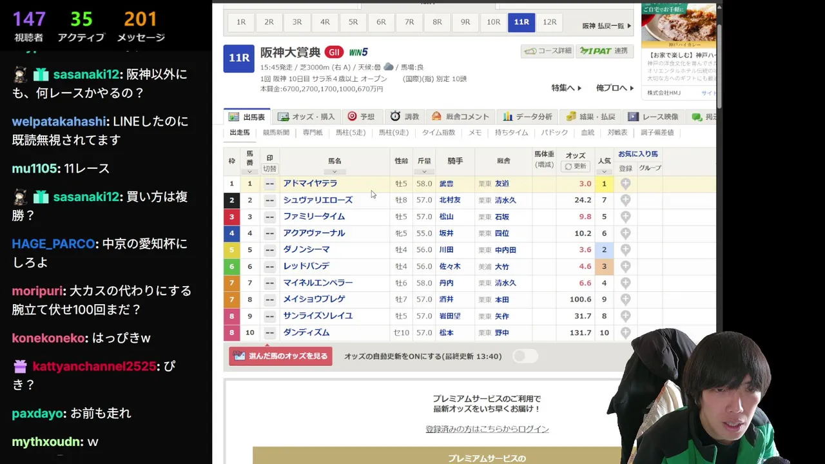Open mark dropdown for メイショウブレグ
The height and width of the screenshot is (464, 825).
pos(269,299)
